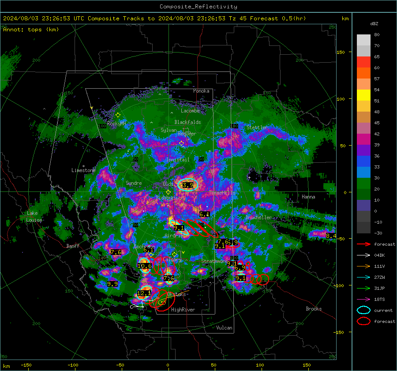Click the yellow diamond marker near RockyMH
Screen dimensions: 397x371
(x=118, y=115)
